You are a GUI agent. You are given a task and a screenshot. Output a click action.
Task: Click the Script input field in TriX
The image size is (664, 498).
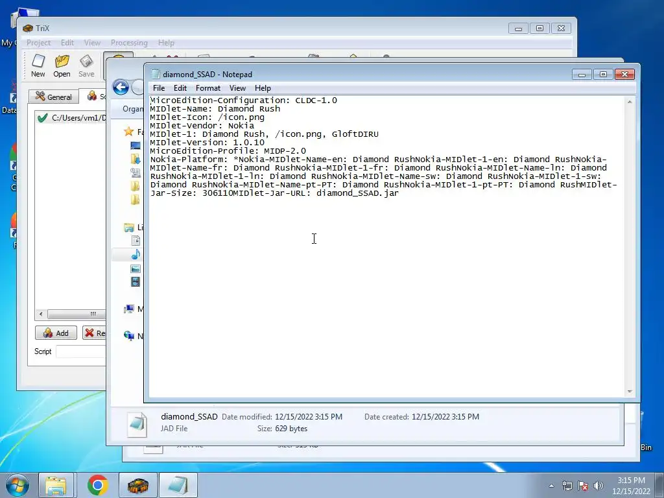81,351
